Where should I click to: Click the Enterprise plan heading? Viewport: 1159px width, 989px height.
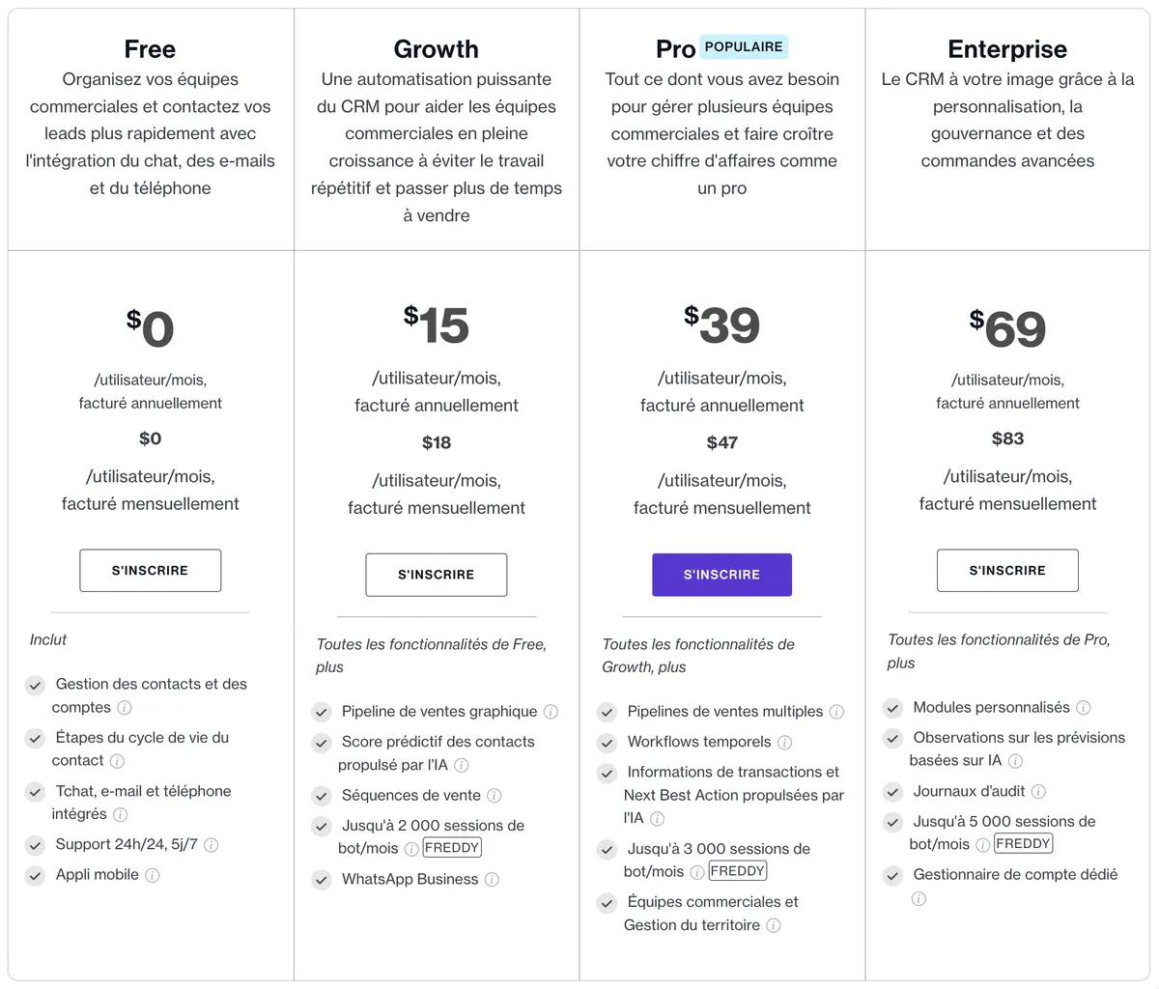click(1007, 49)
